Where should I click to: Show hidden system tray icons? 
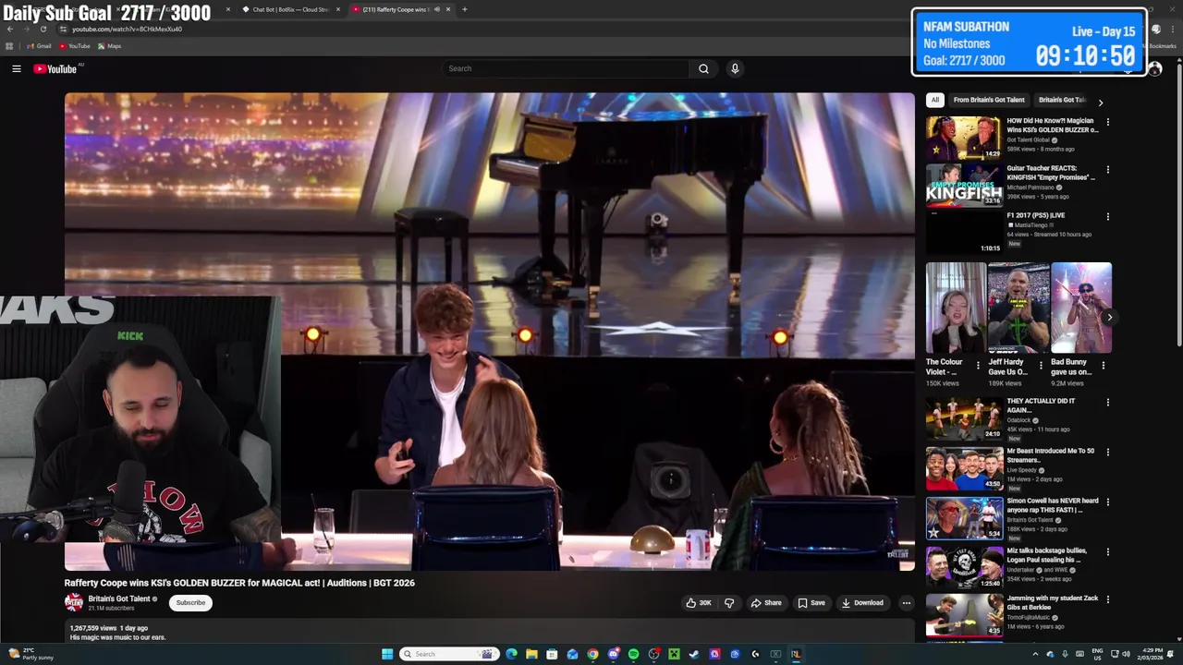tap(1034, 654)
